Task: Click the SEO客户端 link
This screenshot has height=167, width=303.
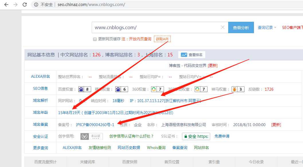Action: [x=292, y=27]
